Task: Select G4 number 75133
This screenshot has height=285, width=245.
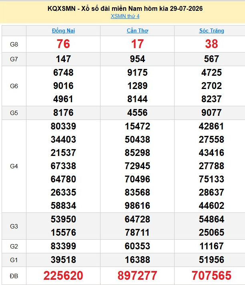Action: pyautogui.click(x=212, y=179)
